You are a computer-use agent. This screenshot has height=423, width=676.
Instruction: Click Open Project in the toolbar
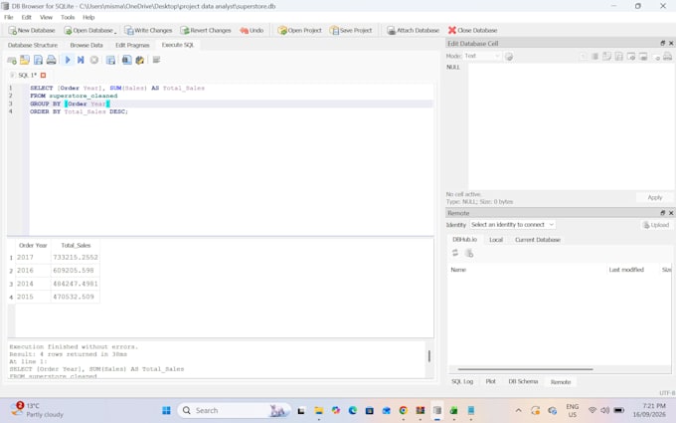(x=299, y=30)
